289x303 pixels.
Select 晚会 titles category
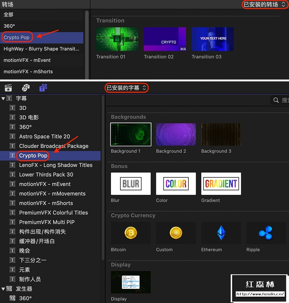[x=50, y=251]
